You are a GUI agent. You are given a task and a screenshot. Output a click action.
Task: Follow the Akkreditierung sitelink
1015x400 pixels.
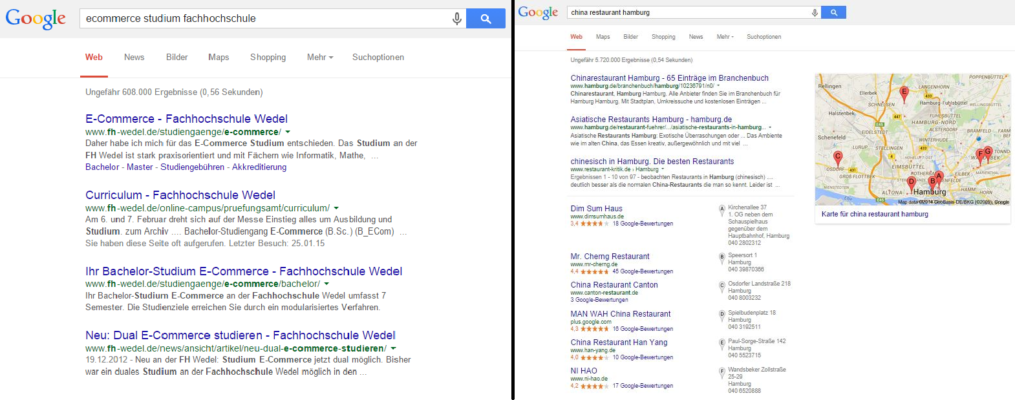(259, 167)
